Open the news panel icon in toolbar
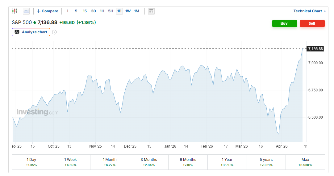 pos(151,11)
